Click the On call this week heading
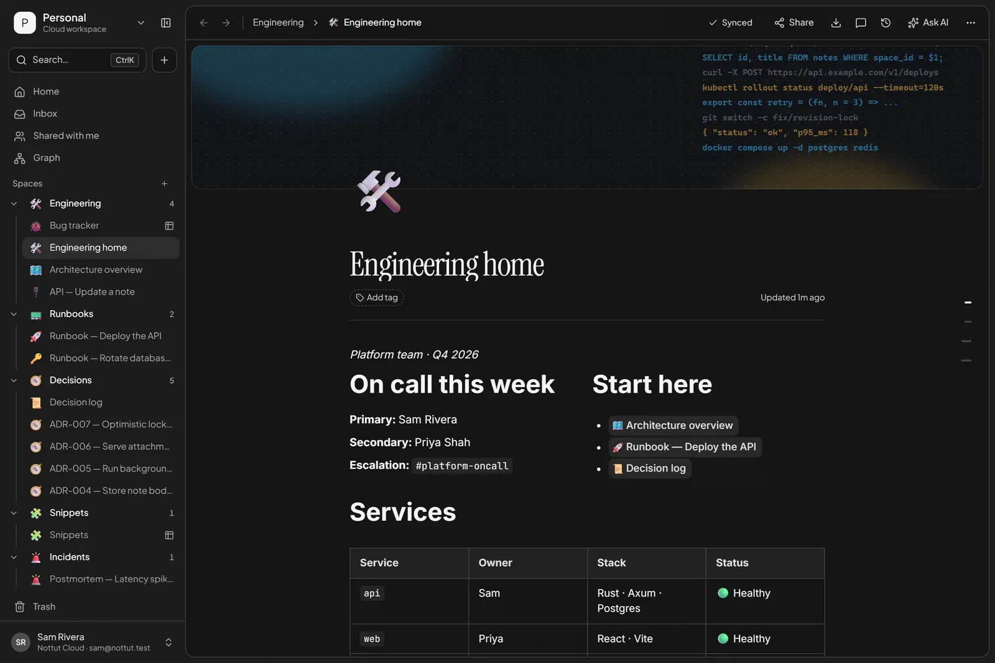Screen dimensions: 995x663 point(452,385)
